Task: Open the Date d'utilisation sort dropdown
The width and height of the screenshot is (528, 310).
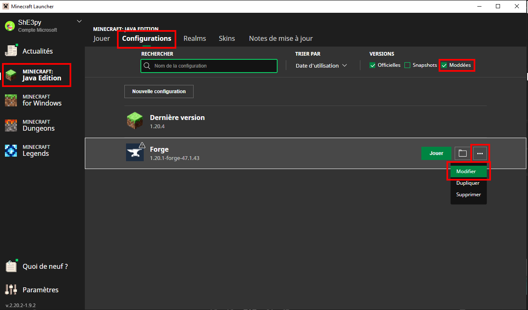Action: click(321, 66)
